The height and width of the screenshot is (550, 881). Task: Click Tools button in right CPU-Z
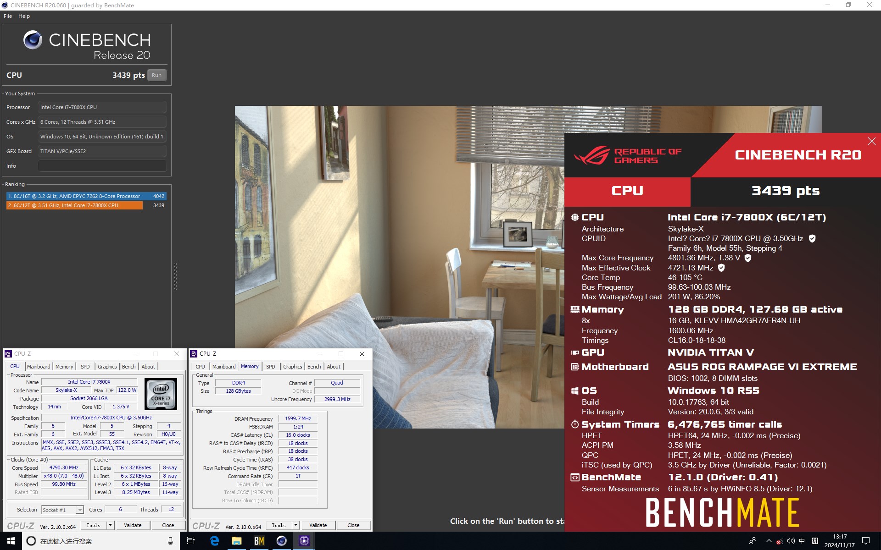click(x=279, y=525)
